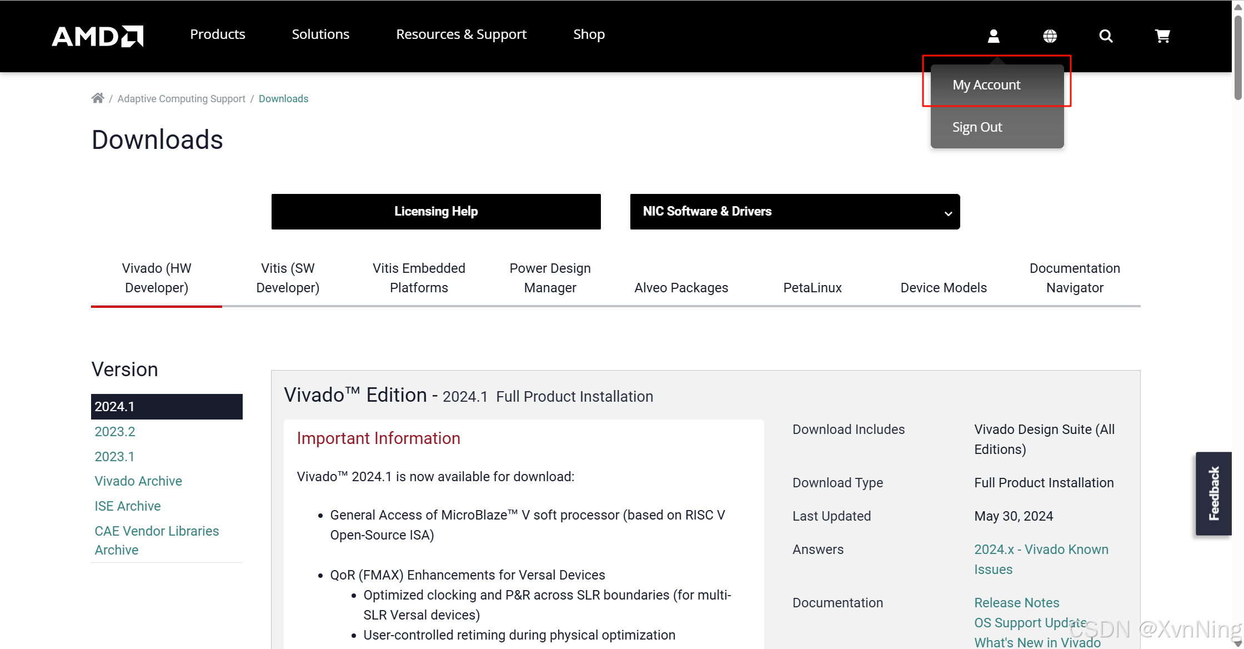Click the Feedback side tab
The width and height of the screenshot is (1244, 649).
[1214, 493]
